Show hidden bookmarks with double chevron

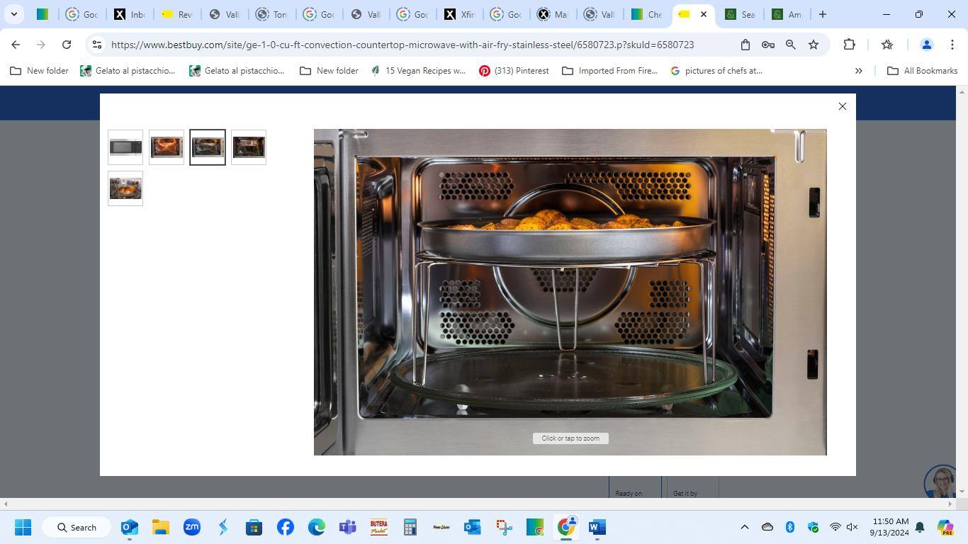click(x=858, y=71)
